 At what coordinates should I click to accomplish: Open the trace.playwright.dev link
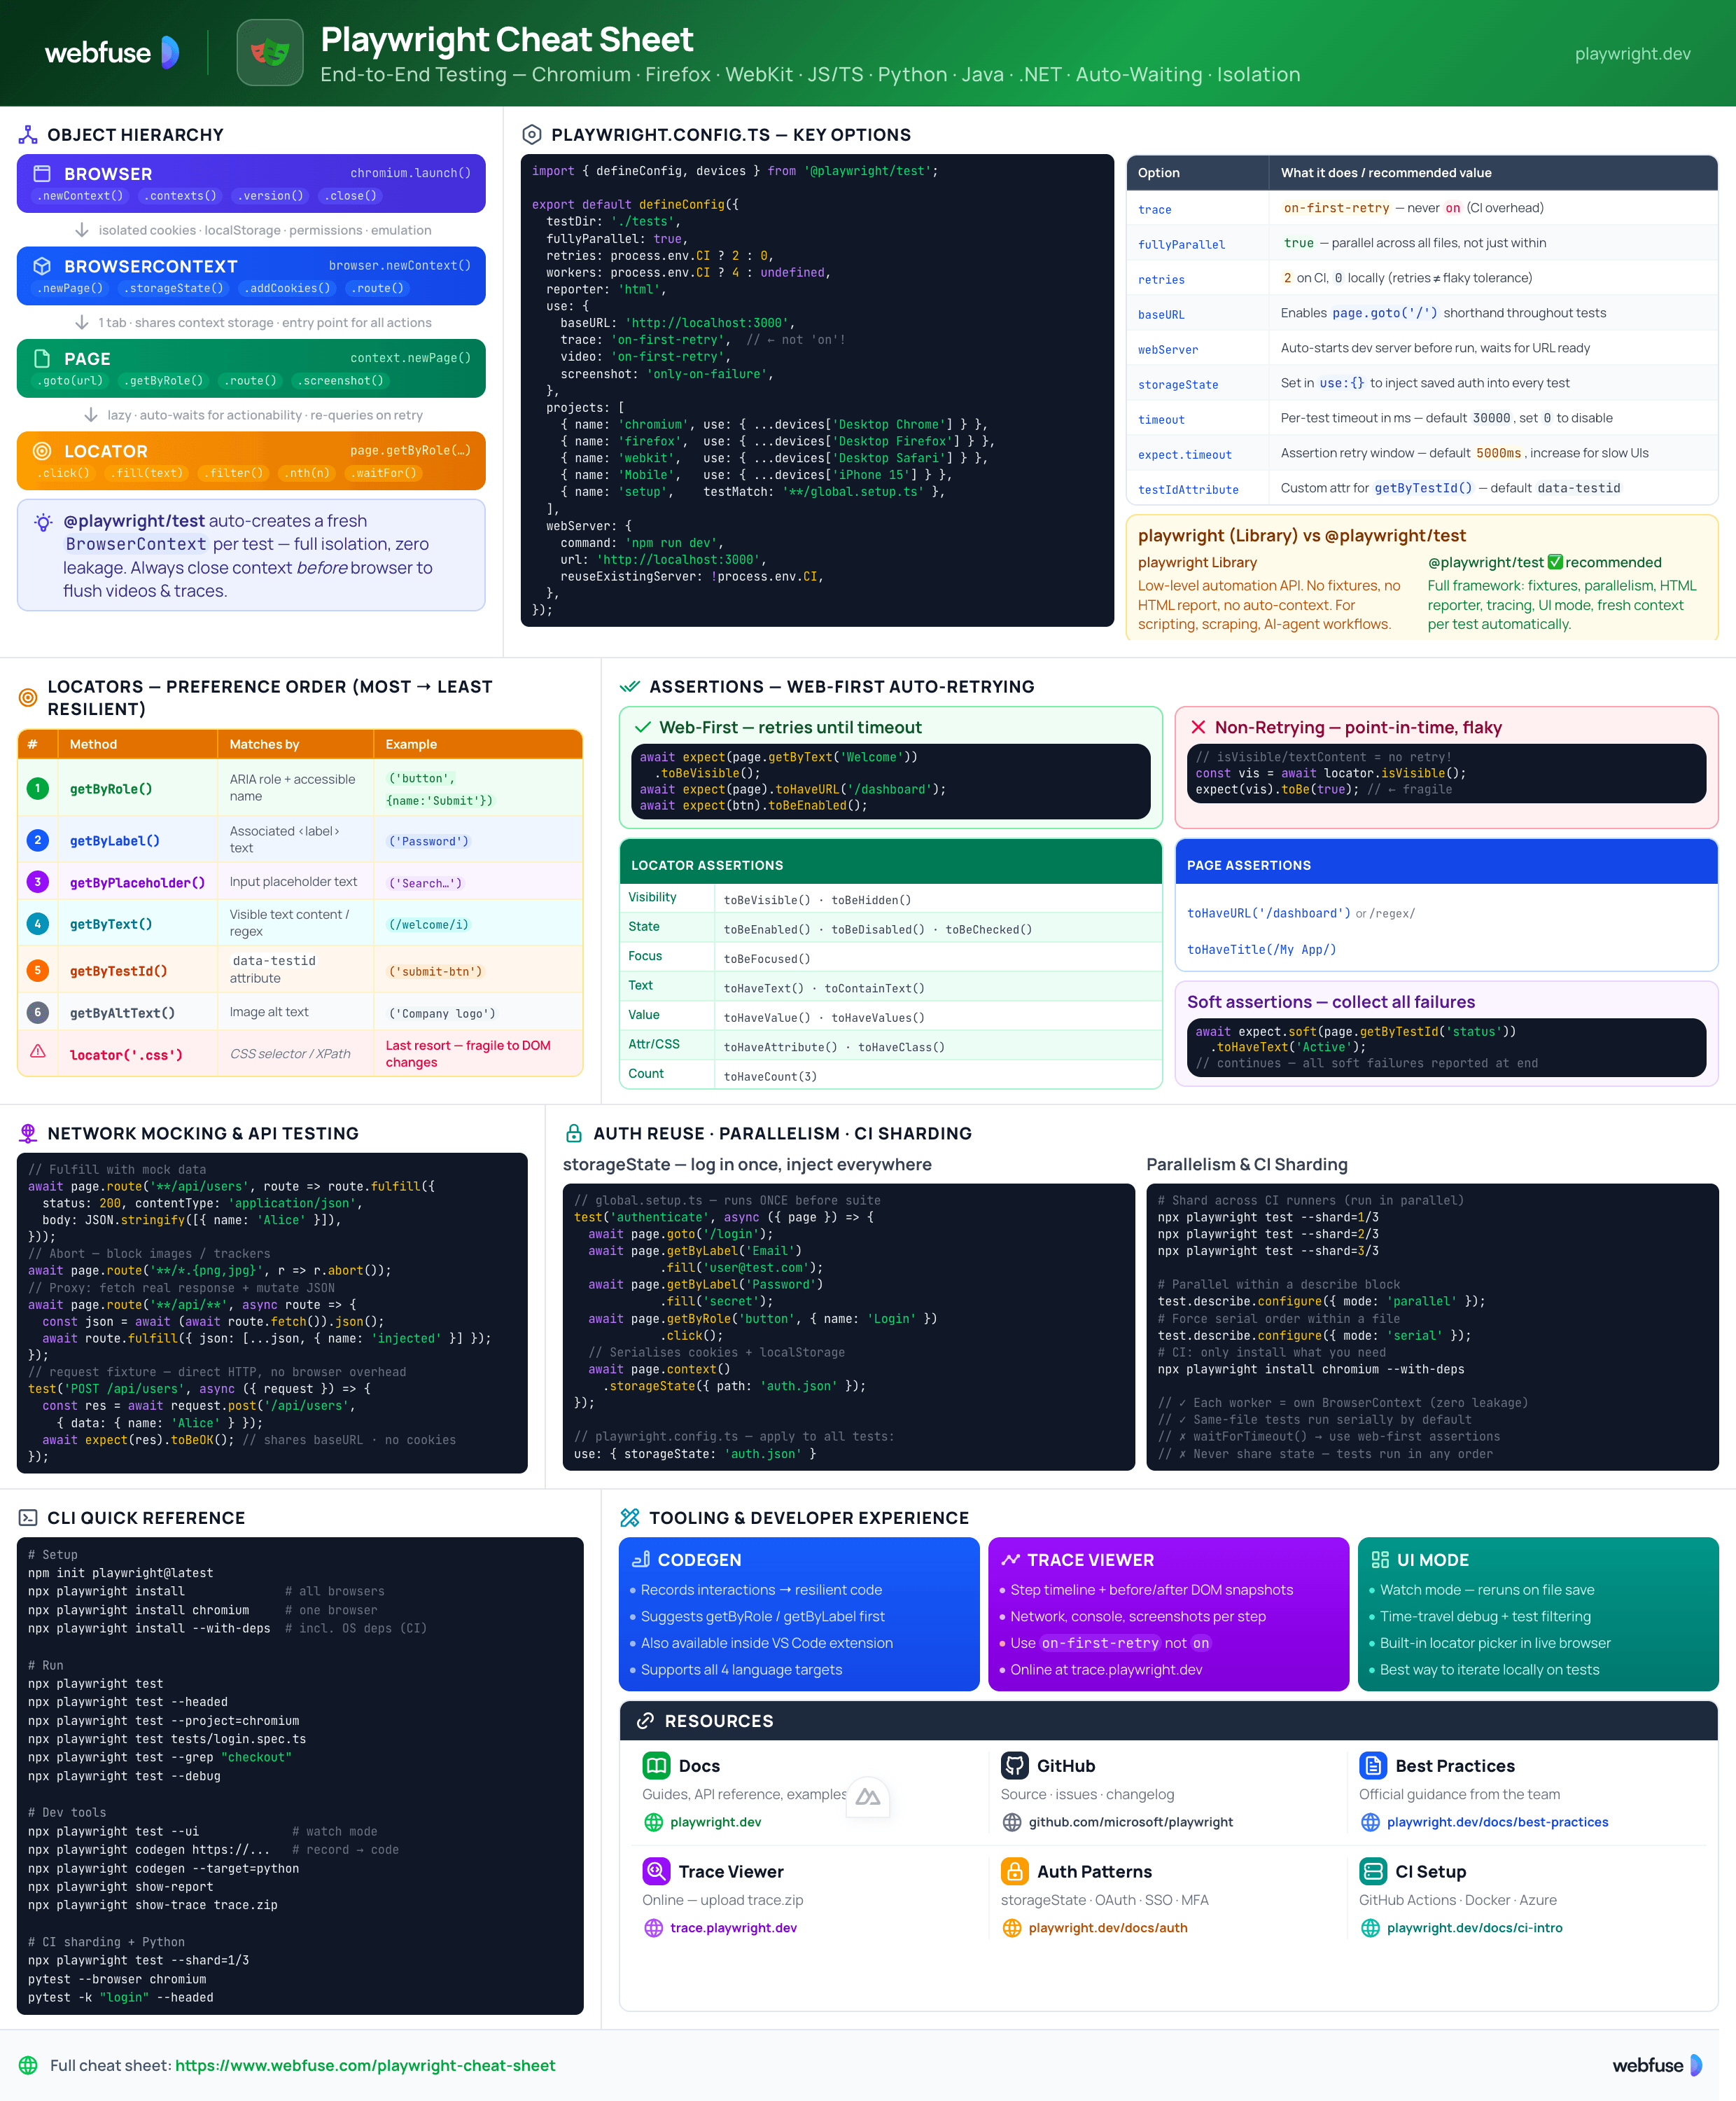click(x=733, y=1927)
